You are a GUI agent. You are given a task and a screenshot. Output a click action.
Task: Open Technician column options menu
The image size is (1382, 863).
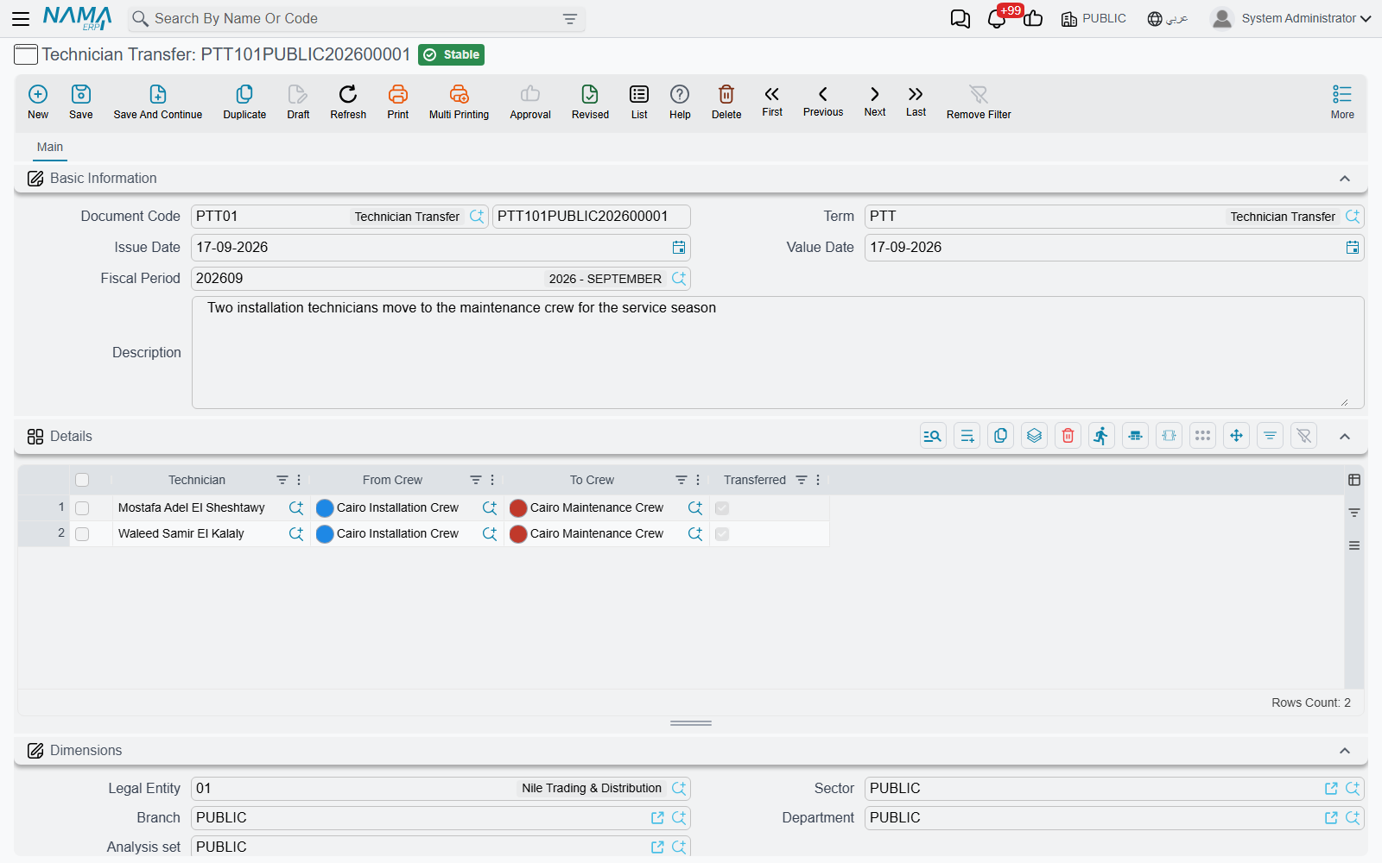coord(299,480)
